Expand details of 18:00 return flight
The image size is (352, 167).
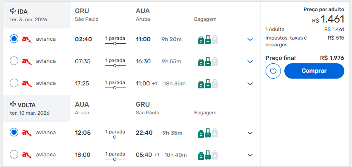(250, 155)
